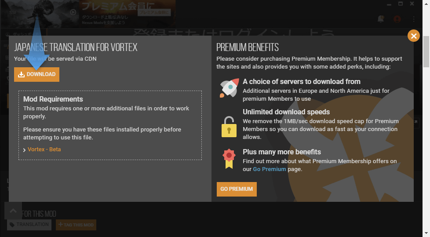The width and height of the screenshot is (430, 237).
Task: Open the Vortex - Beta requirement link
Action: (44, 149)
